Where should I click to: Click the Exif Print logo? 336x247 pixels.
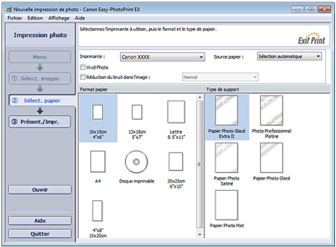click(311, 38)
